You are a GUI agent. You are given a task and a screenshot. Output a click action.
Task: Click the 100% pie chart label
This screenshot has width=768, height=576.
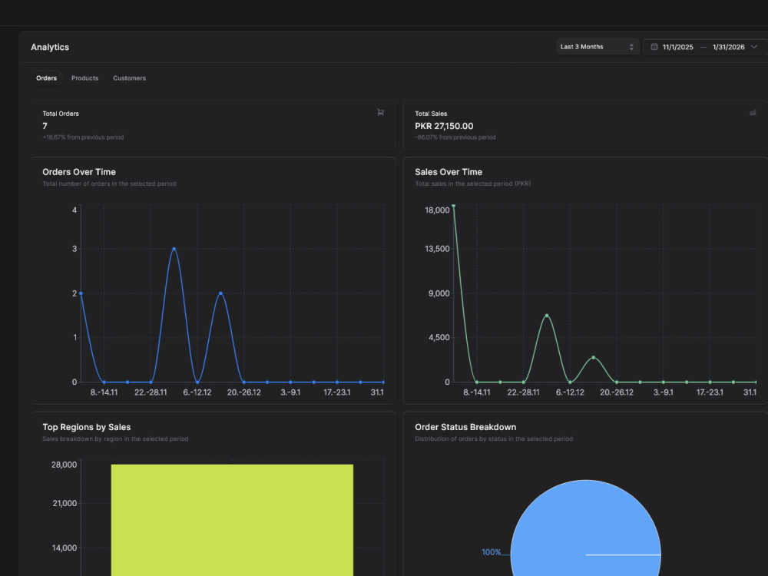point(491,552)
